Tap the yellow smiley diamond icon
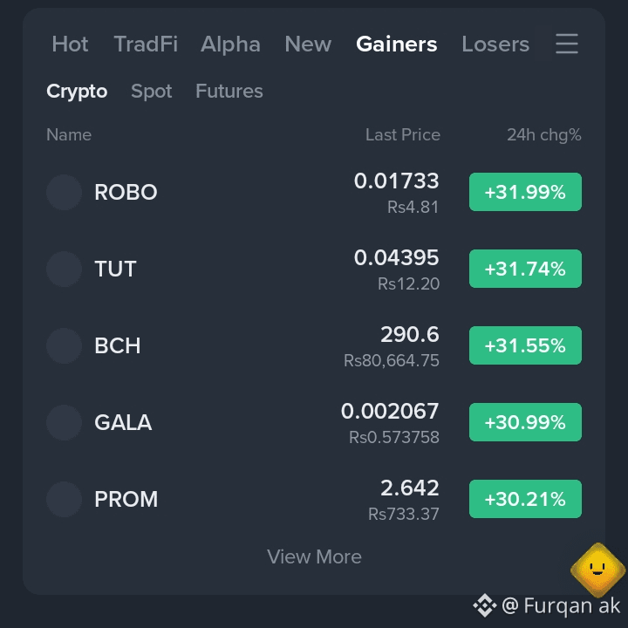 tap(598, 570)
